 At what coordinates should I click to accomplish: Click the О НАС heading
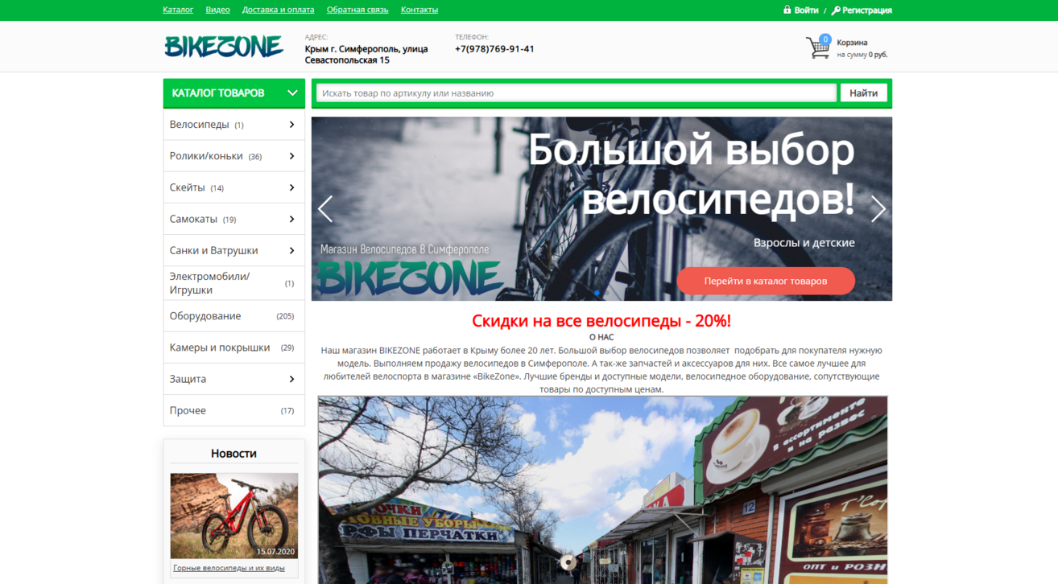[x=601, y=337]
